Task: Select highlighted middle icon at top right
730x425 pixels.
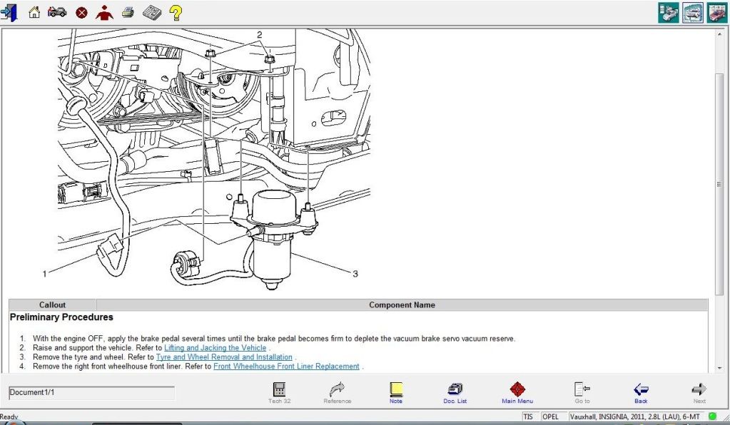Action: (x=692, y=13)
